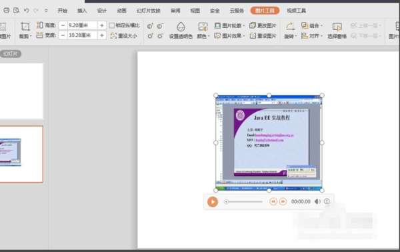Mute the video with the speaker icon
The width and height of the screenshot is (400, 252).
pyautogui.click(x=317, y=201)
